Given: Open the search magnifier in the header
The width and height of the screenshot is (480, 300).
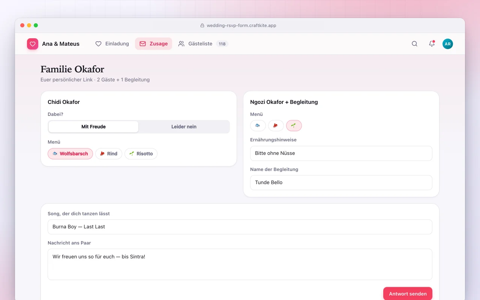Looking at the screenshot, I should tap(414, 44).
